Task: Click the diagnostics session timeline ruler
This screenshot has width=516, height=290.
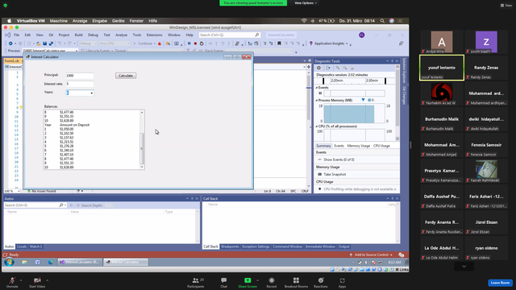Action: pyautogui.click(x=355, y=81)
